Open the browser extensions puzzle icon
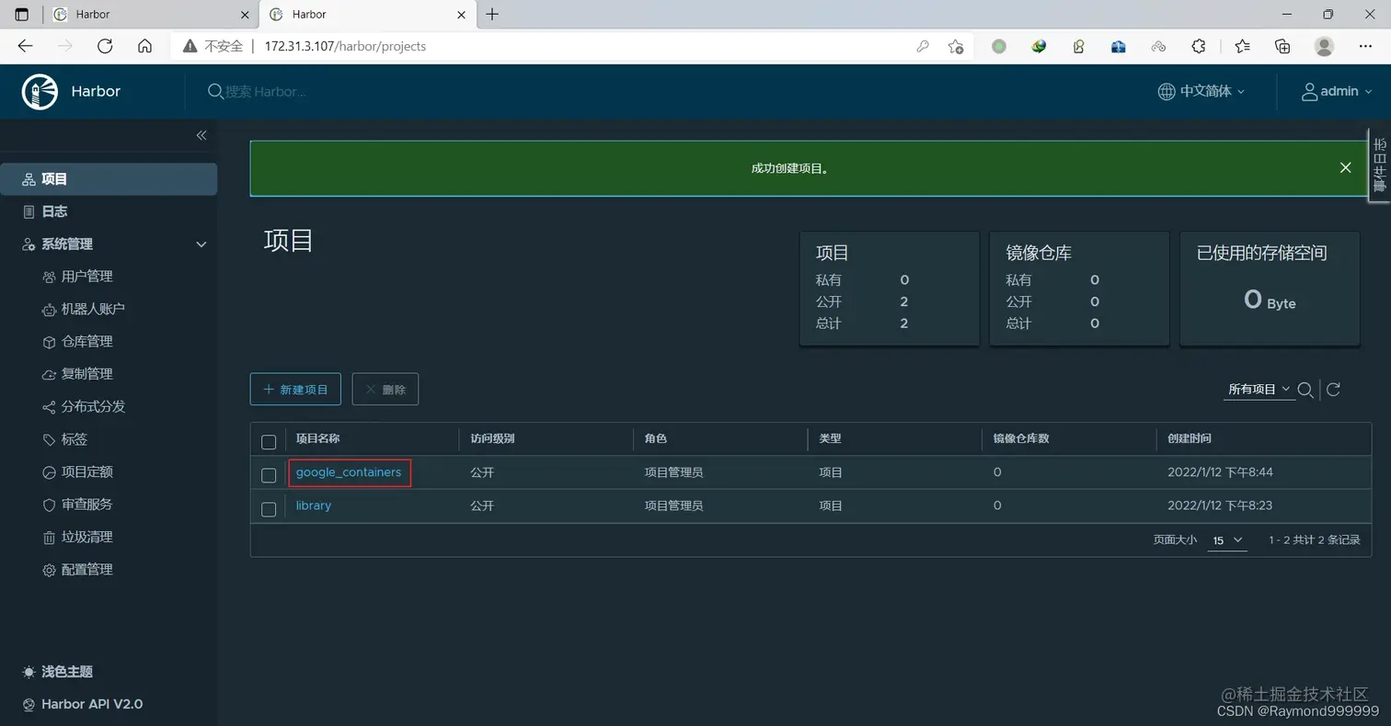This screenshot has height=726, width=1391. [x=1199, y=46]
